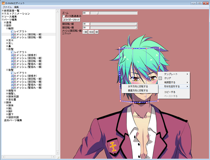Toggle the パーツ透過表示 checkbox
This screenshot has width=210, height=160.
click(x=63, y=16)
